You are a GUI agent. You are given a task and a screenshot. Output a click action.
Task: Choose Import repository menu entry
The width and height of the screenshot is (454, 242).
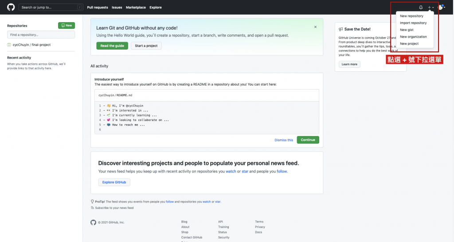[x=413, y=23]
